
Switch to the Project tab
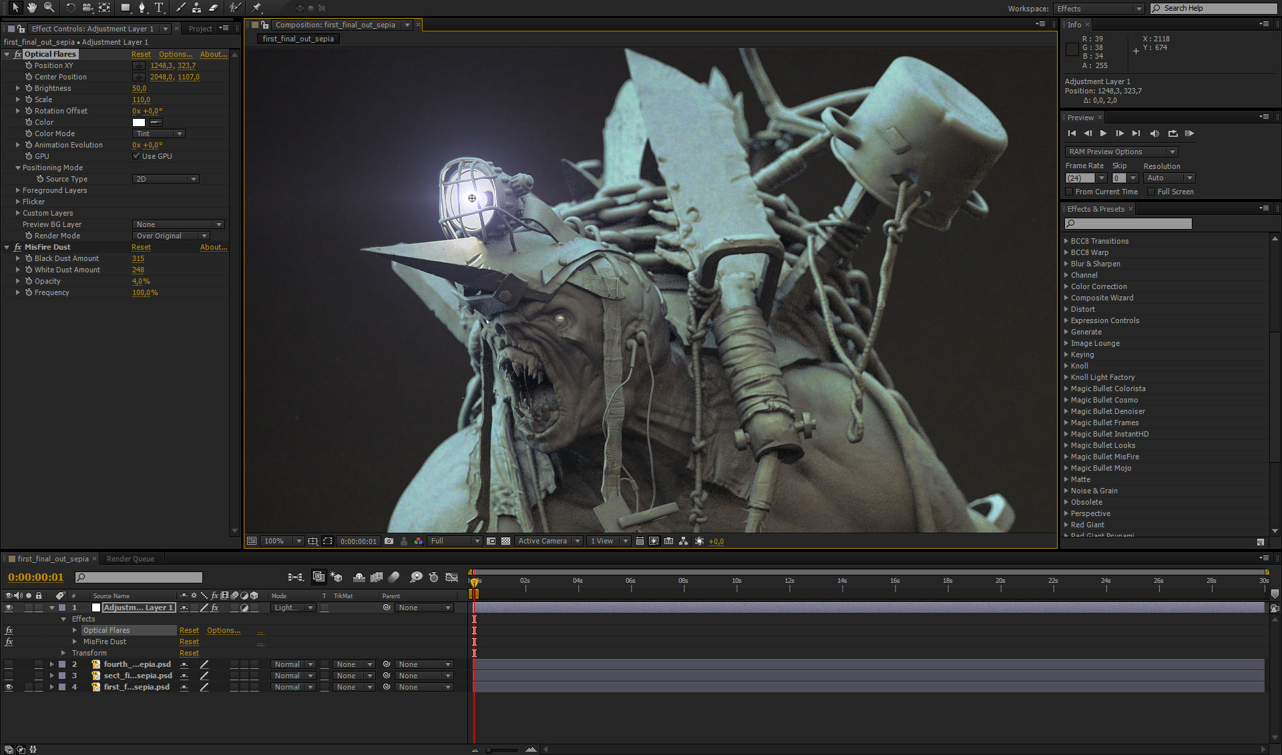coord(200,29)
